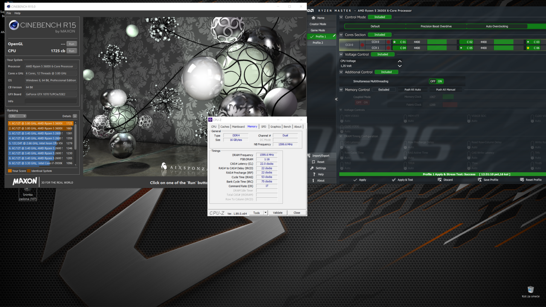Screen dimensions: 546x307
Task: Click Apply & Test in Ryzen Master
Action: pos(402,180)
